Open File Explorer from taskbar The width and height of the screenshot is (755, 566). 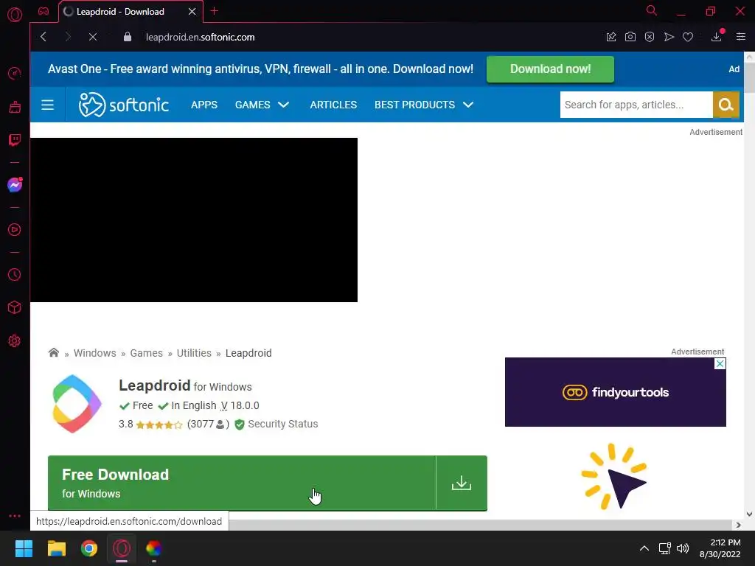click(x=56, y=548)
